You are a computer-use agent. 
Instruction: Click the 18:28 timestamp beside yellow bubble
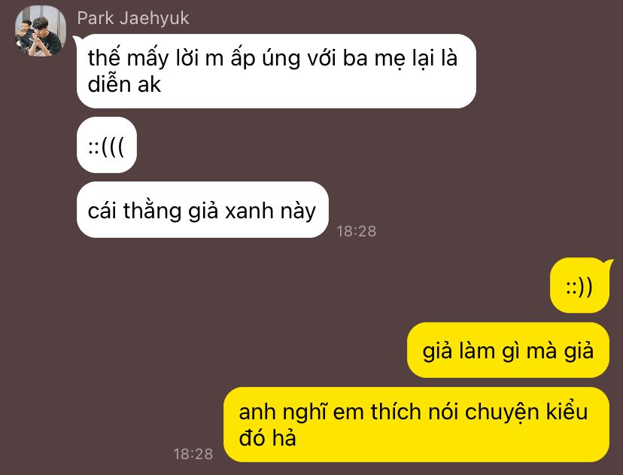tap(193, 453)
